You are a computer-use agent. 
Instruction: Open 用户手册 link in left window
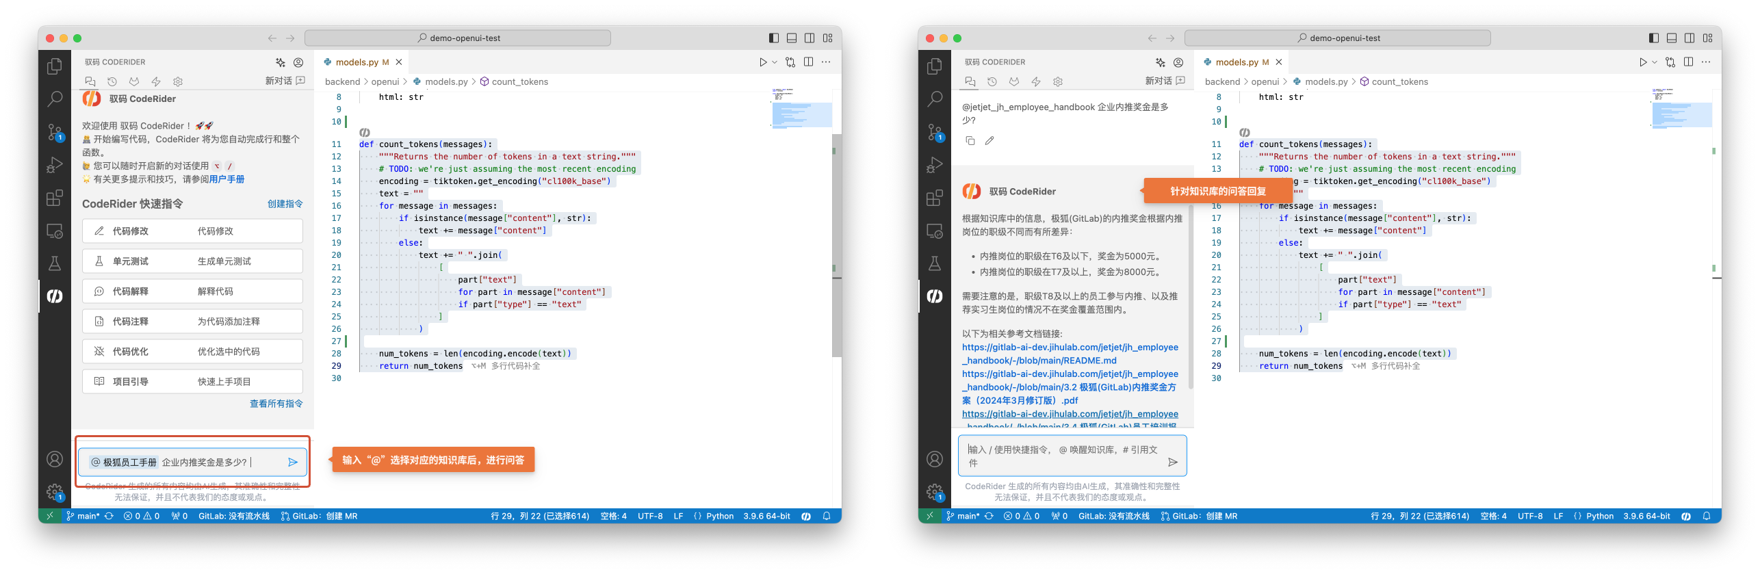(227, 179)
